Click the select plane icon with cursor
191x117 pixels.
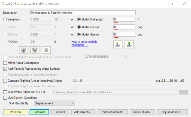(118, 44)
